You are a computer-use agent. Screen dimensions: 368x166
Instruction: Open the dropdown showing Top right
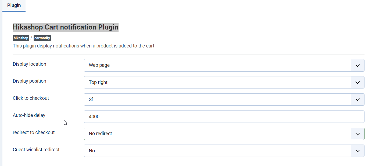point(217,82)
